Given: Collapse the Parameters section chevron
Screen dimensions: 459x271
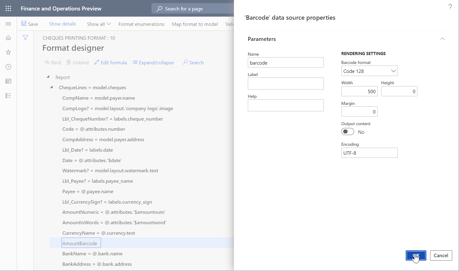Looking at the screenshot, I should point(442,39).
